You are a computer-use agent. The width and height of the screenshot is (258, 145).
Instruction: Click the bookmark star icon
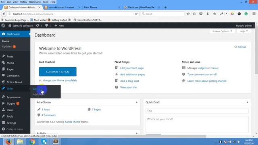(188, 14)
